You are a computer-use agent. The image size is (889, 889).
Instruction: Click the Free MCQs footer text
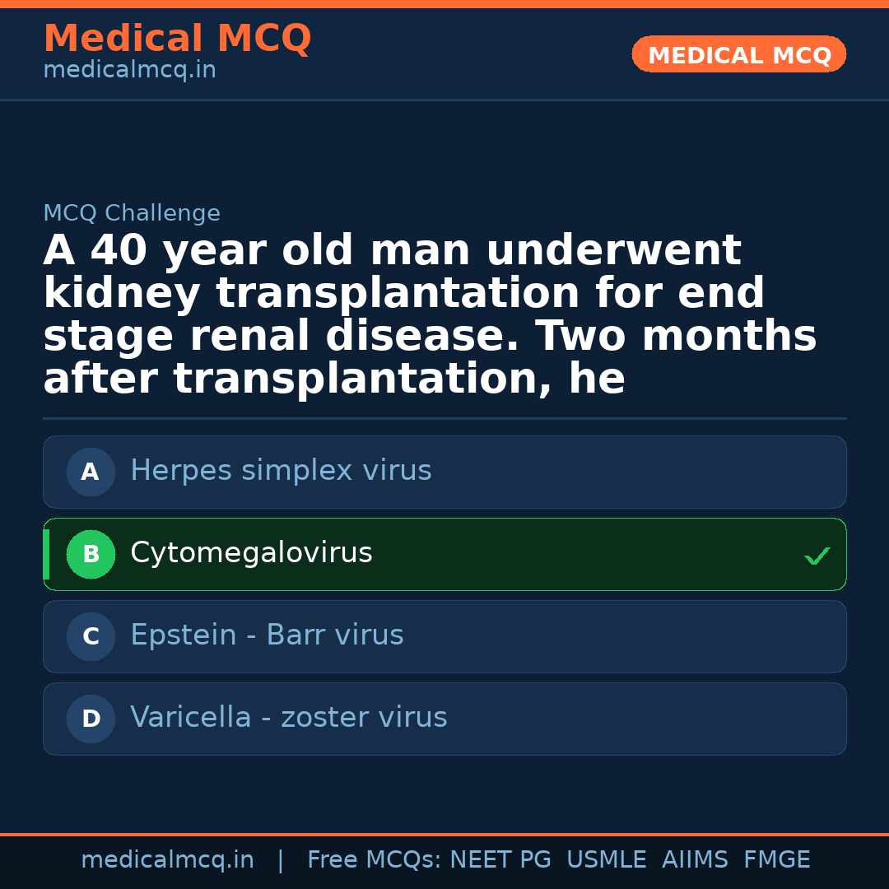[374, 860]
